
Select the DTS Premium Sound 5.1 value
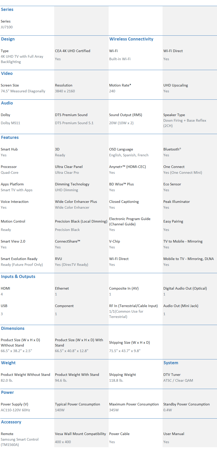(x=74, y=123)
